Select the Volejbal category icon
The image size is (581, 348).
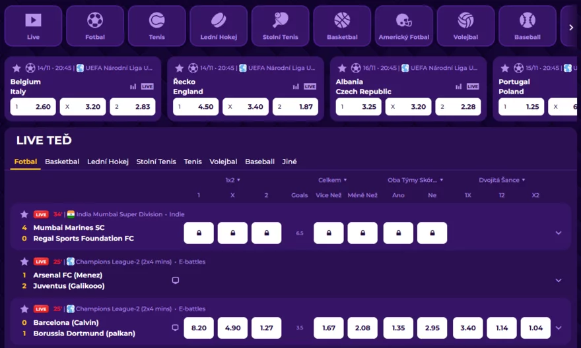click(465, 26)
